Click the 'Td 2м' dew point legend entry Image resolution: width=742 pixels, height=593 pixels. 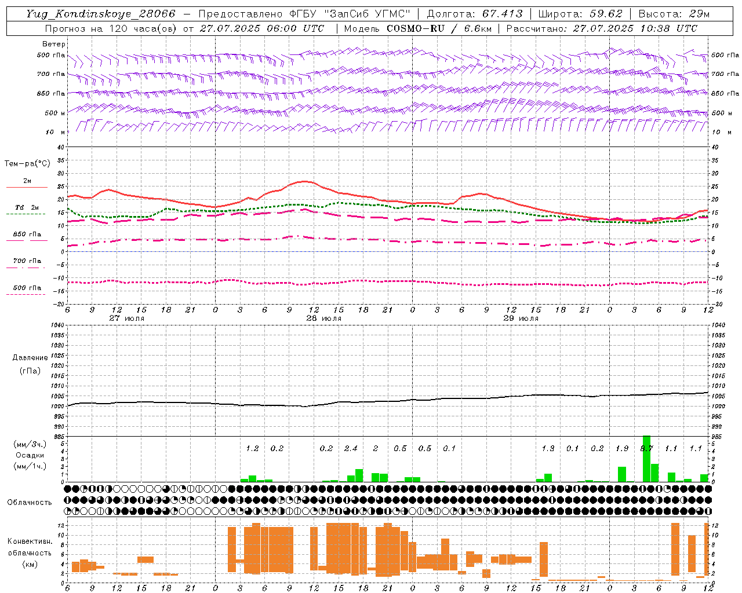coord(27,207)
